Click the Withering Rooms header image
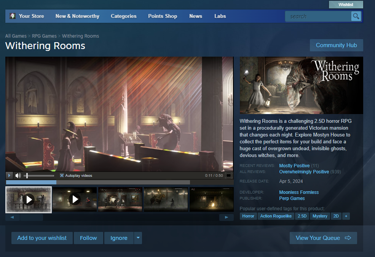The image size is (375, 257). (x=302, y=85)
